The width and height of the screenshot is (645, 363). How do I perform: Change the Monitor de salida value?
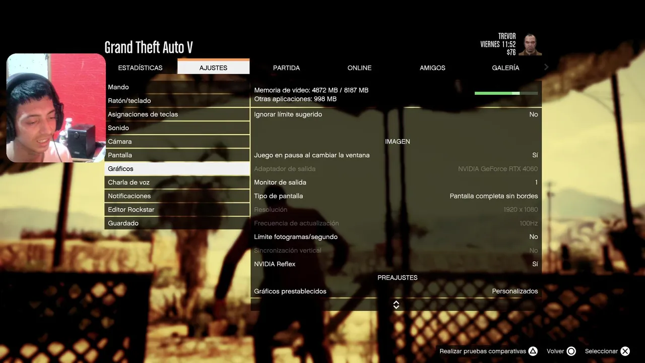[x=396, y=183]
